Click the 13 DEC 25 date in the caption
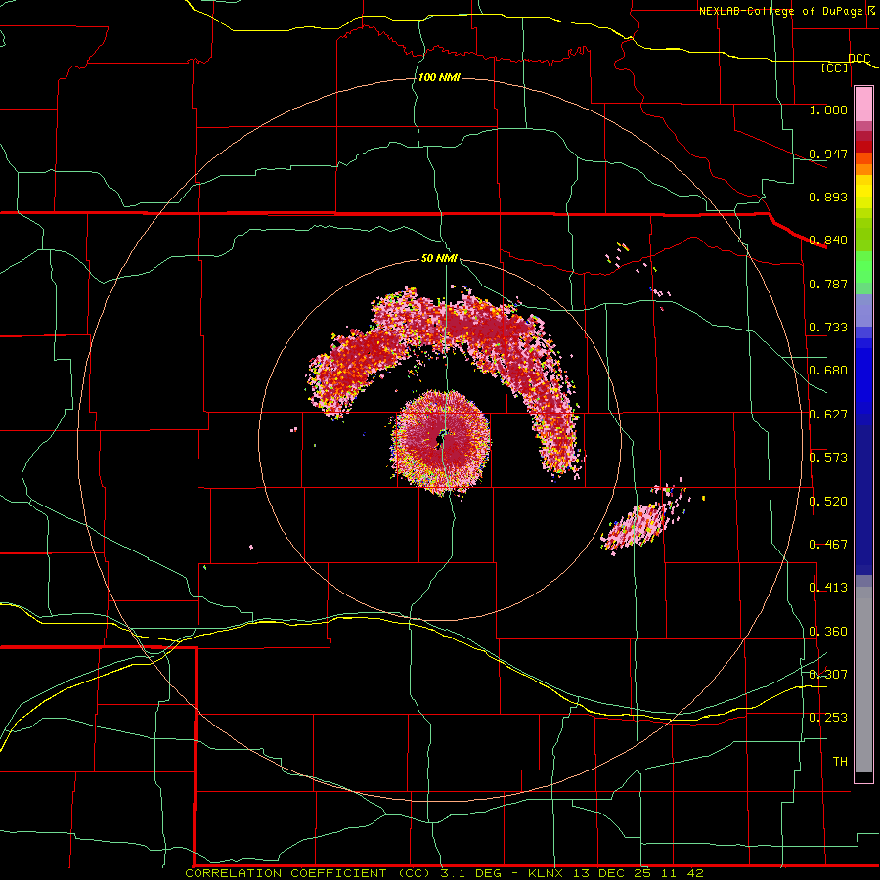The width and height of the screenshot is (880, 880). click(x=612, y=873)
